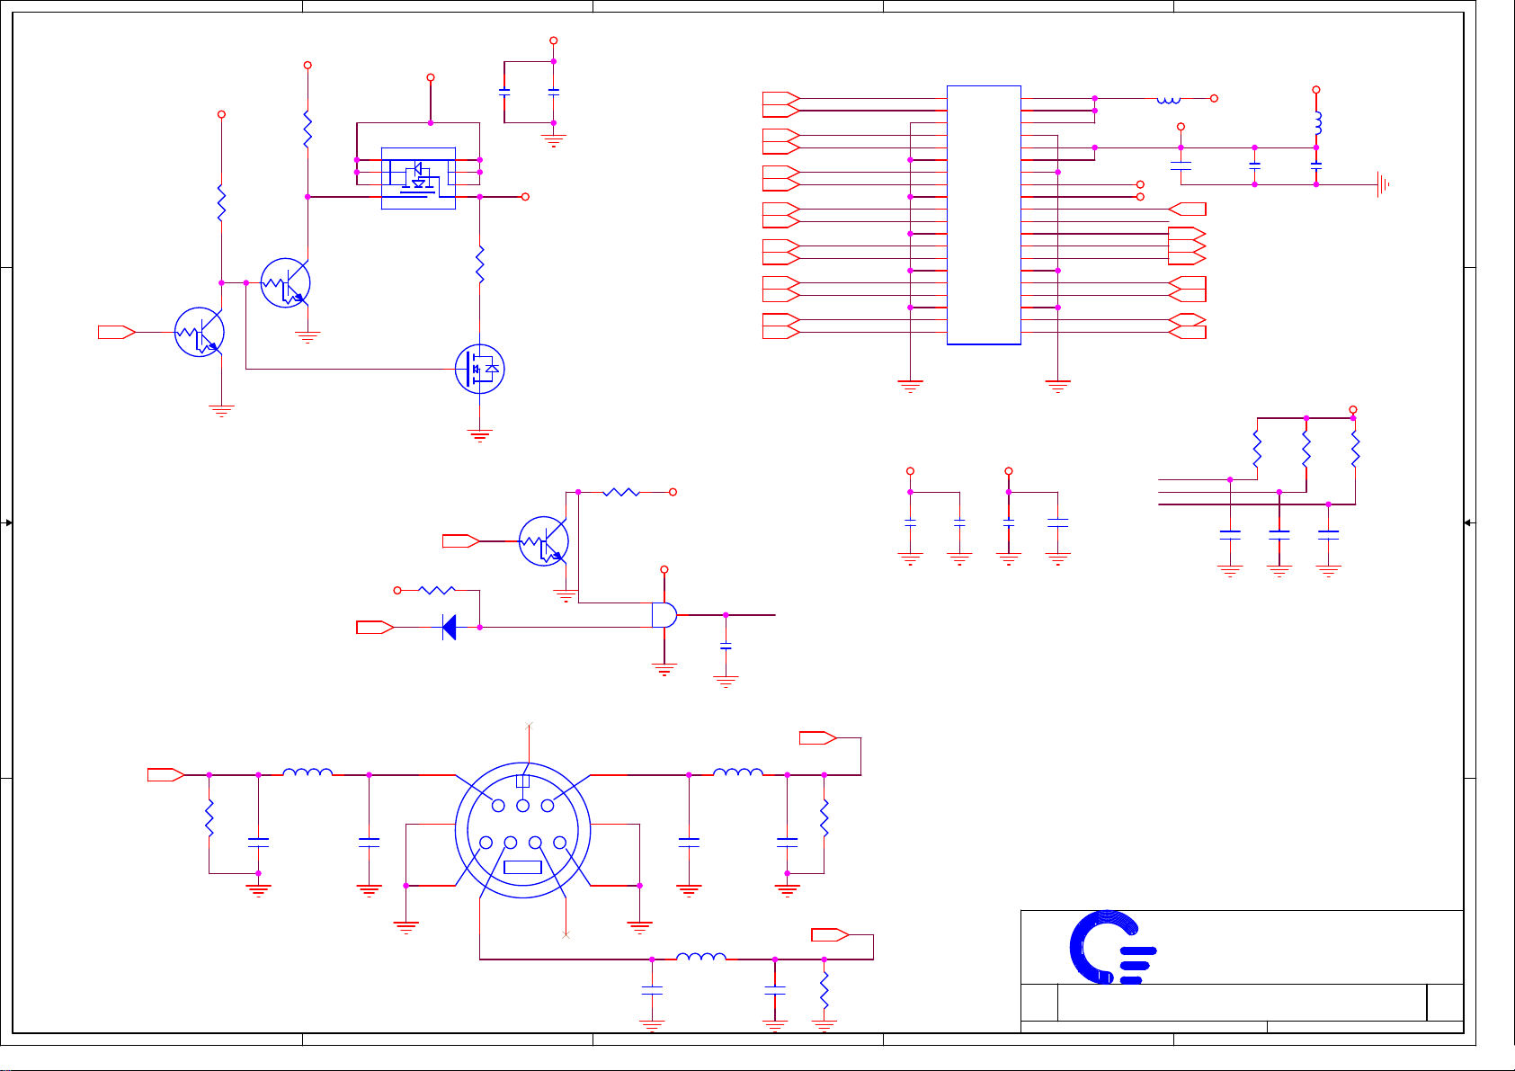Select the input port feeding the middle transistor
Viewport: 1515px width, 1071px height.
coord(461,541)
